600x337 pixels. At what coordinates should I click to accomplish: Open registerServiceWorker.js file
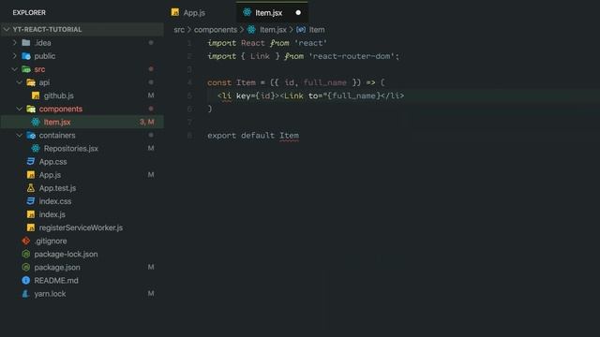pyautogui.click(x=81, y=227)
